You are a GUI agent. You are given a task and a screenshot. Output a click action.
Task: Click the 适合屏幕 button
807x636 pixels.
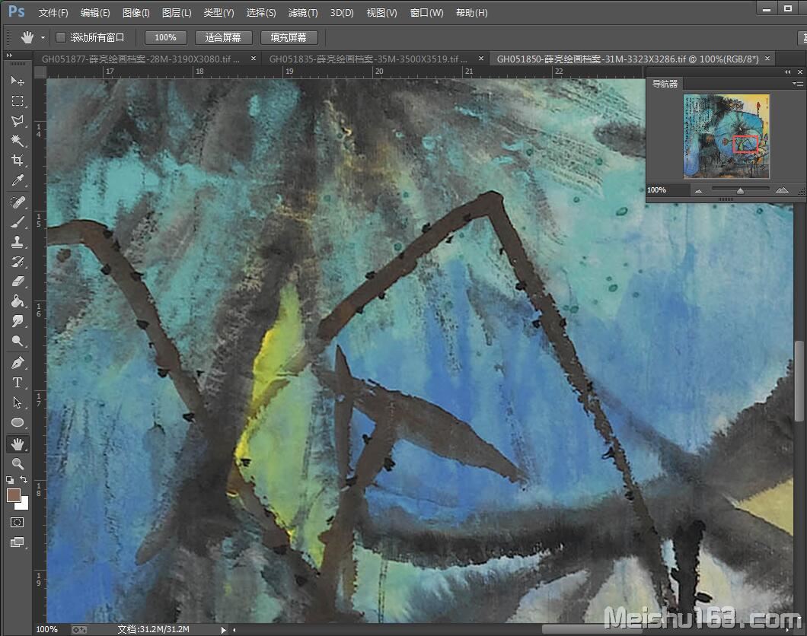coord(223,37)
